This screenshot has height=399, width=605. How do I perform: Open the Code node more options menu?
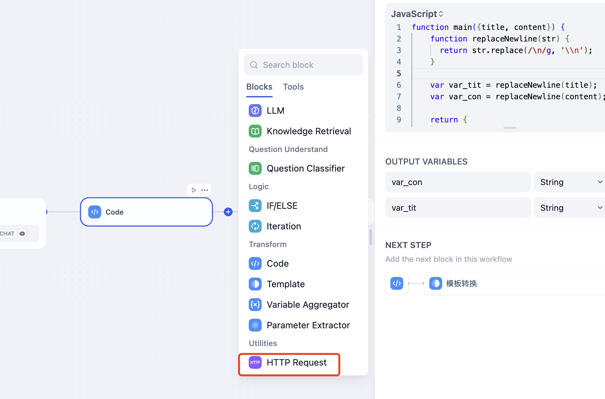[204, 190]
